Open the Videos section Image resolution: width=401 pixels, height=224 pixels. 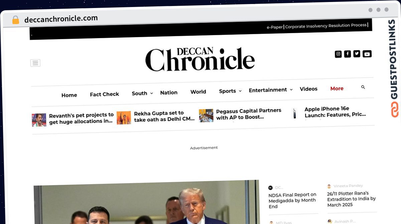pyautogui.click(x=308, y=89)
